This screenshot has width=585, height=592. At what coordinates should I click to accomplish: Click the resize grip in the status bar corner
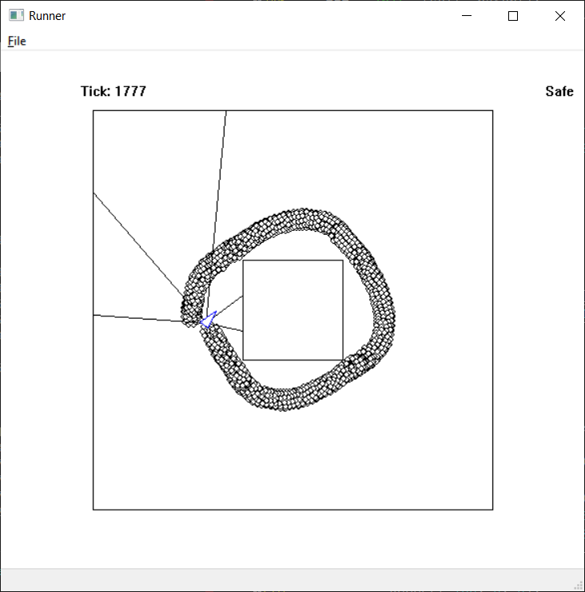tap(579, 586)
